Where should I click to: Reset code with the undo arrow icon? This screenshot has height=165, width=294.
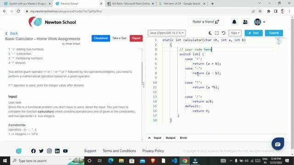[224, 33]
